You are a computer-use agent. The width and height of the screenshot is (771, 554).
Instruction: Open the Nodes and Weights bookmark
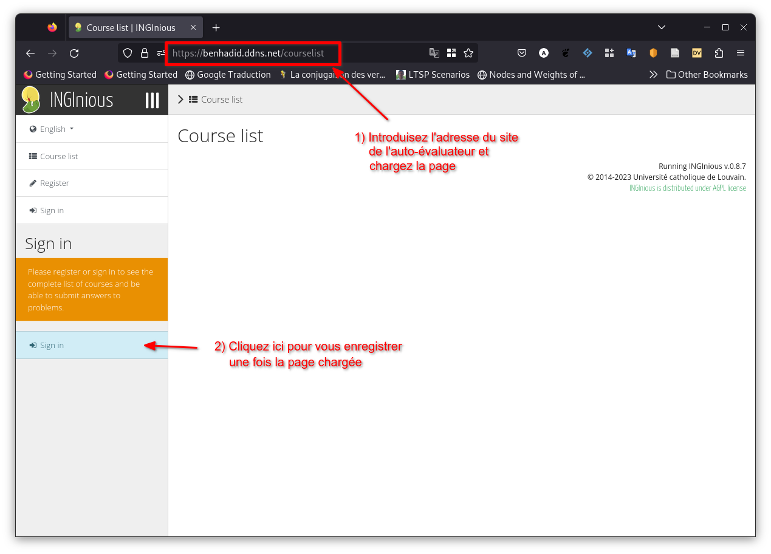point(531,75)
